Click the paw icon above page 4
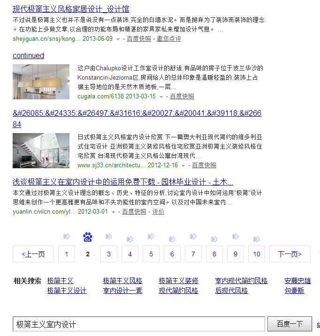Image resolution: width=320 pixels, height=336 pixels. (x=130, y=239)
